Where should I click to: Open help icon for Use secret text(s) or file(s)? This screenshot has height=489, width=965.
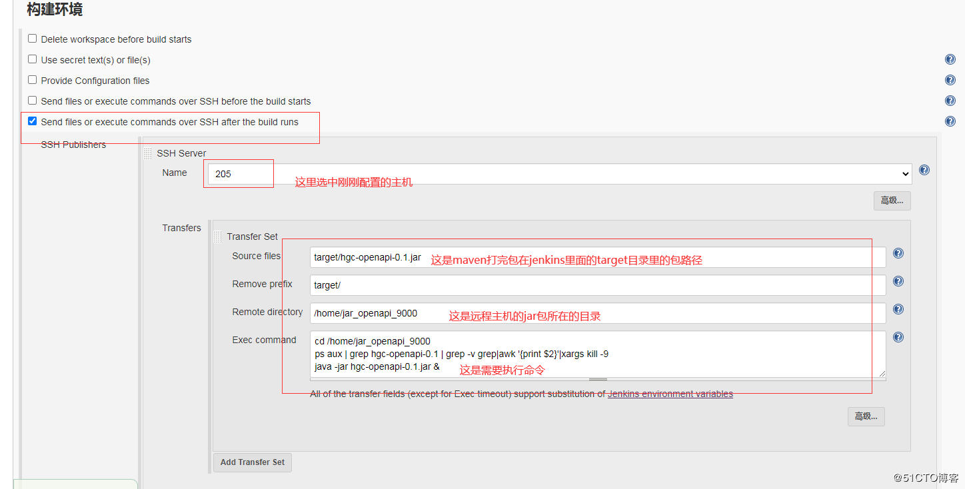(x=950, y=60)
